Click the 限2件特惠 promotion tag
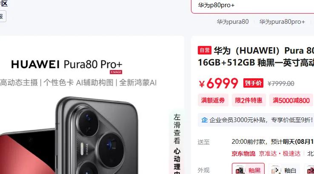Screen dimensions: 314x174 point(249,100)
